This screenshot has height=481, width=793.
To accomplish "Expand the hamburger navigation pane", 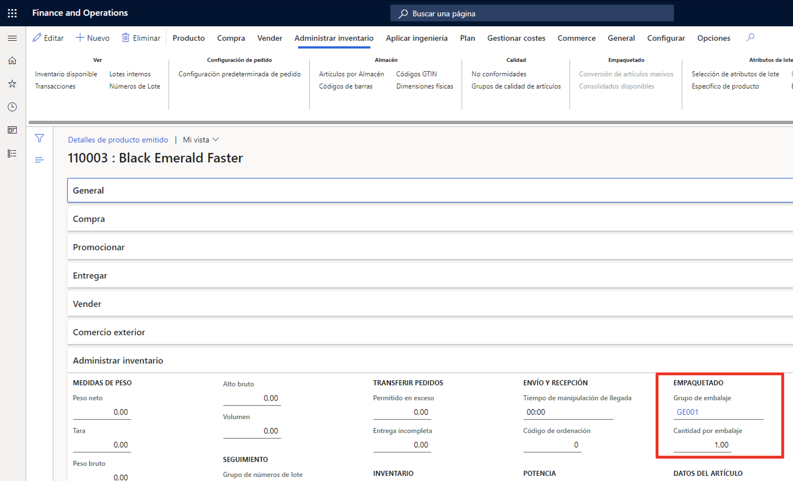I will [x=12, y=38].
